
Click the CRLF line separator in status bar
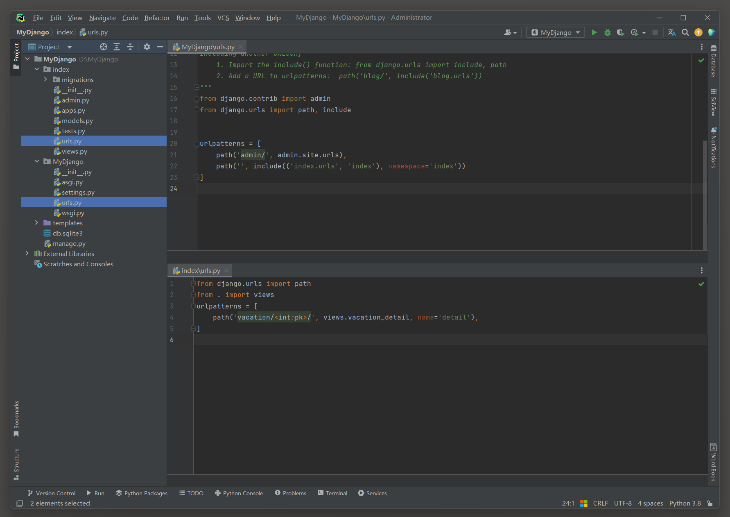(600, 503)
